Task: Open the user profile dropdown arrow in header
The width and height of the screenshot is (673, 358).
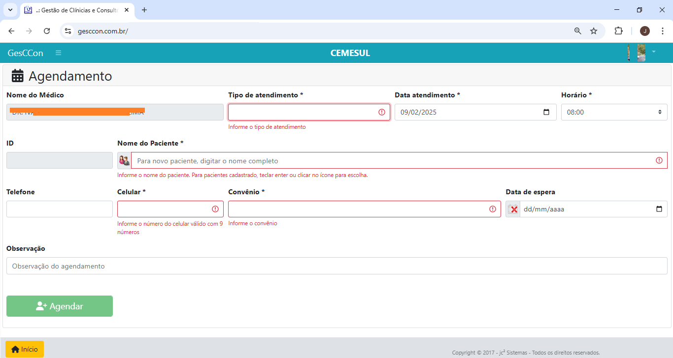Action: coord(654,52)
